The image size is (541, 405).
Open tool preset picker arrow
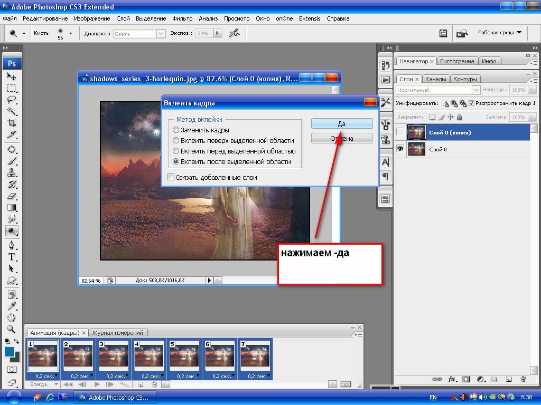24,33
